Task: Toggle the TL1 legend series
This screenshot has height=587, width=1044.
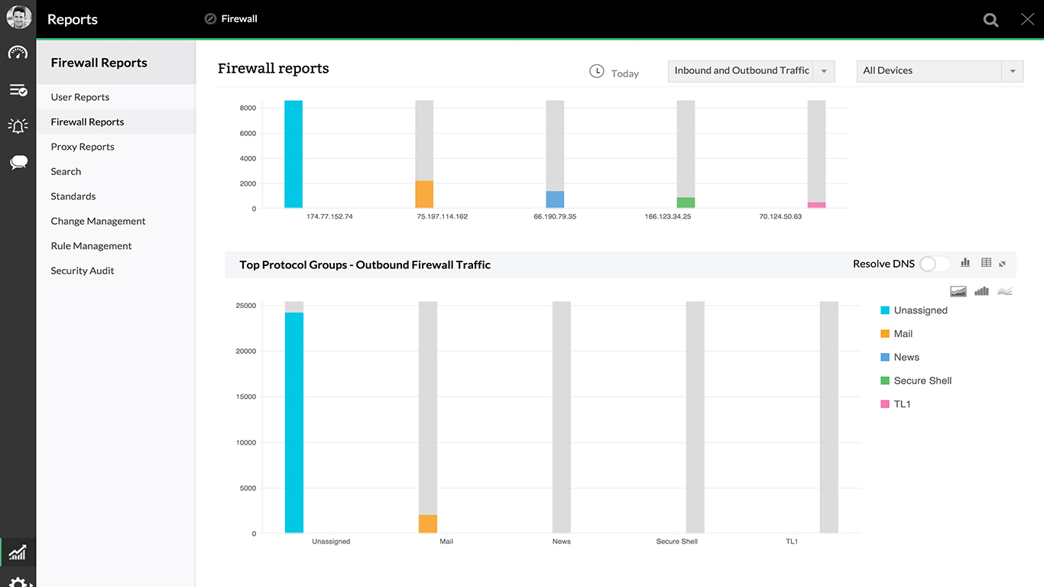Action: click(896, 404)
